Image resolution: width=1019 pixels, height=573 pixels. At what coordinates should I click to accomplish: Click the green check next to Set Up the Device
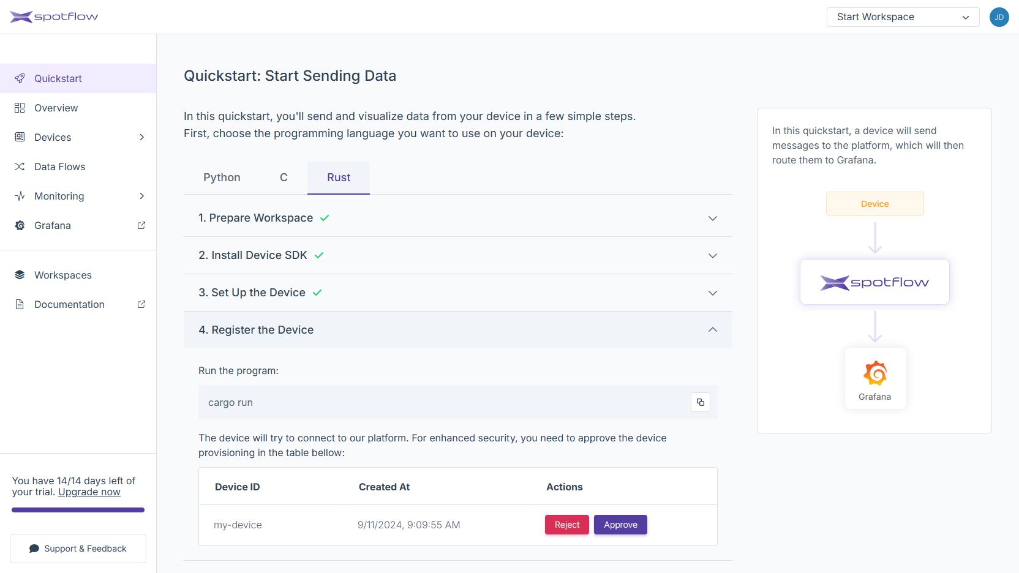317,293
